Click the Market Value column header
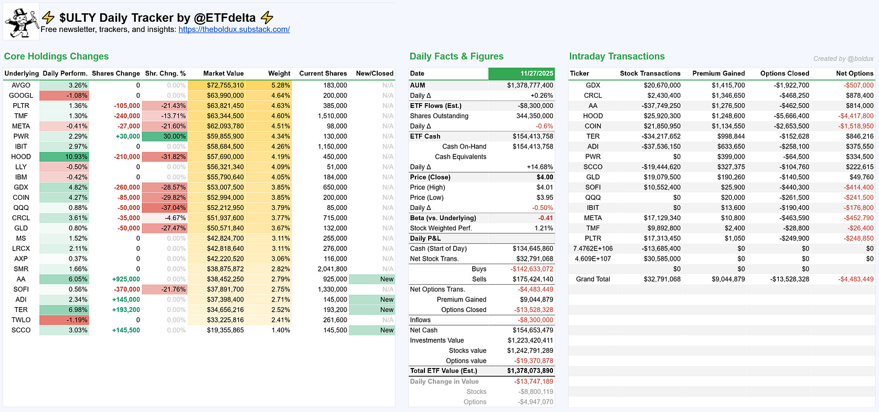This screenshot has height=412, width=879. (223, 74)
